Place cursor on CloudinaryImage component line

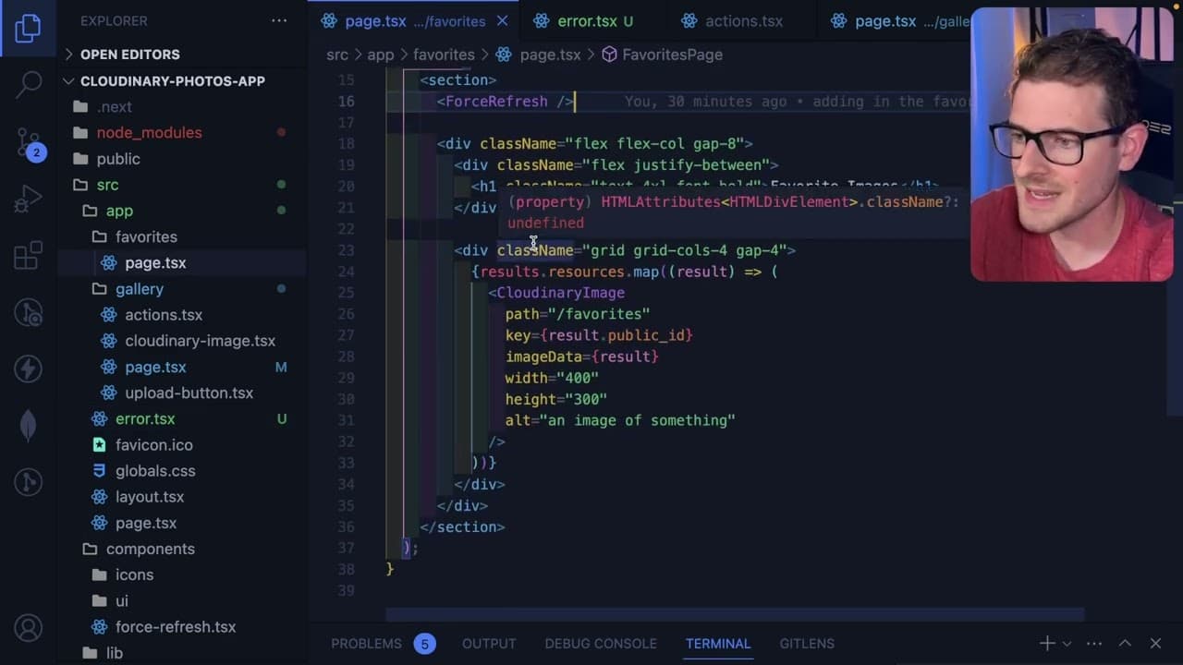tap(560, 293)
